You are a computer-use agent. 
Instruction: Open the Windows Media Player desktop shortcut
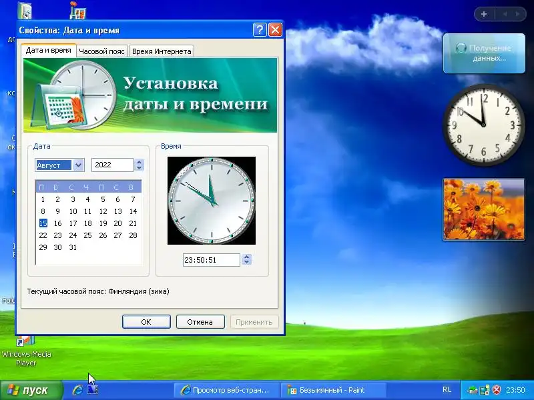26,351
